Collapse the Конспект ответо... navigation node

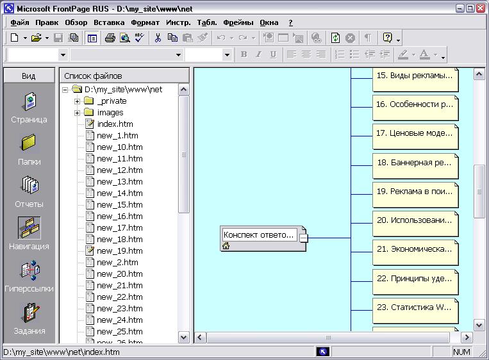pos(303,238)
